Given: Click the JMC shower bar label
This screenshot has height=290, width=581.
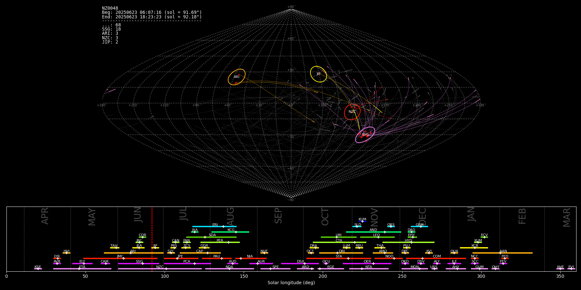Looking at the screenshot, I should click(120, 256).
